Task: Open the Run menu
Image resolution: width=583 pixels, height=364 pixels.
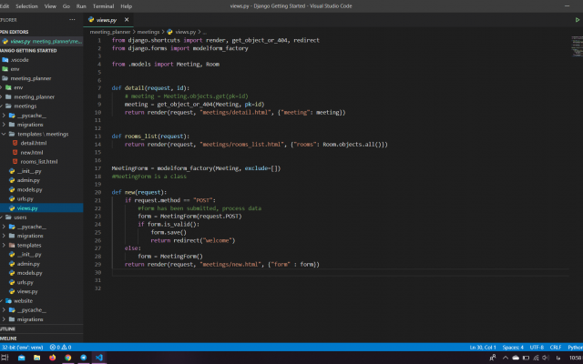Action: click(x=81, y=6)
